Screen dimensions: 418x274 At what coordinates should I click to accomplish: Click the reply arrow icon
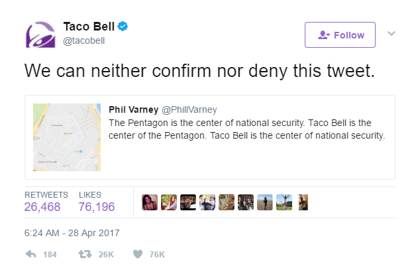[x=31, y=254]
